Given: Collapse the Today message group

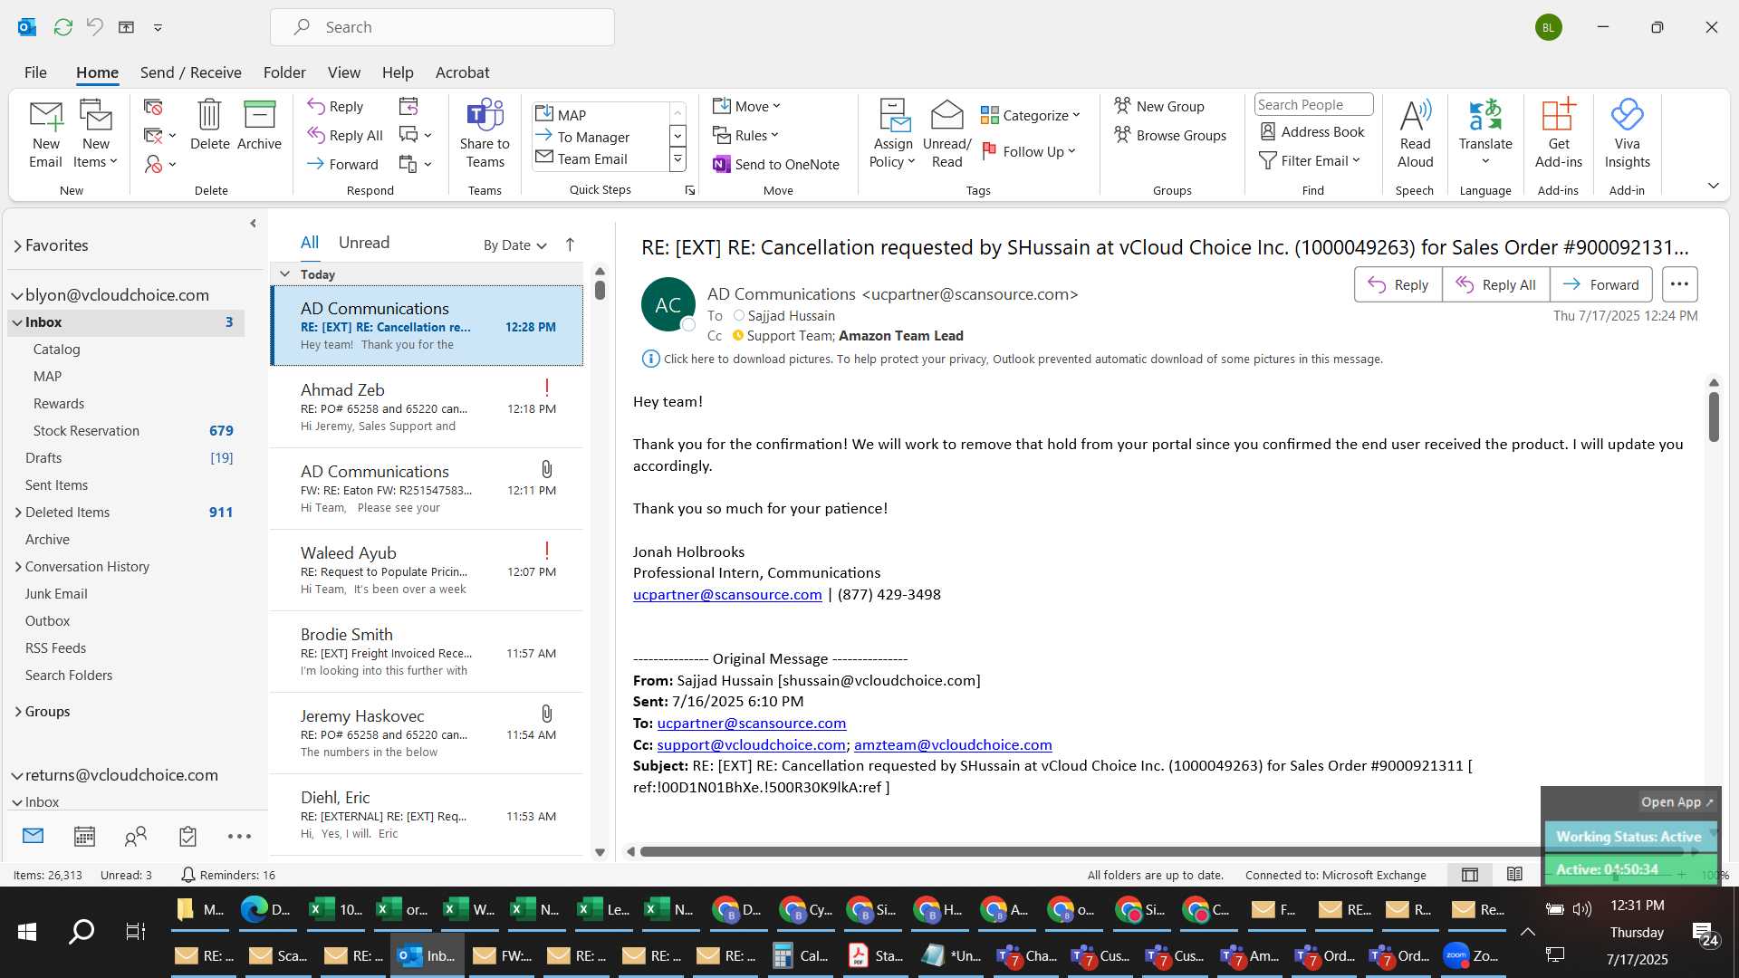Looking at the screenshot, I should tap(285, 273).
